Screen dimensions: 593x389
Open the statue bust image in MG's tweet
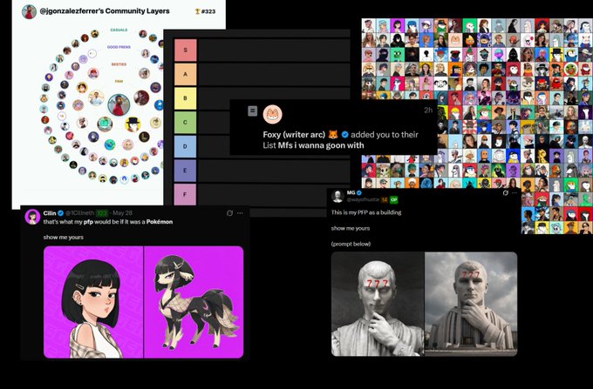pyautogui.click(x=378, y=304)
